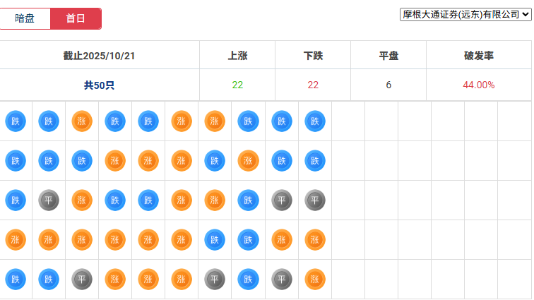
Task: Click the first 涨 icon in the fourth row
Action: point(16,240)
